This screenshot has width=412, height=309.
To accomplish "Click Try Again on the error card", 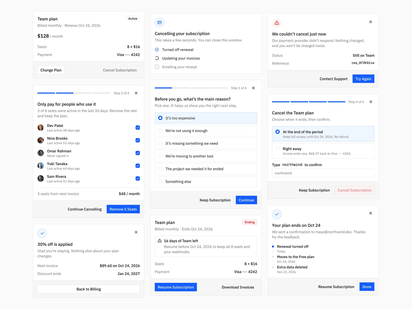I will tap(363, 79).
